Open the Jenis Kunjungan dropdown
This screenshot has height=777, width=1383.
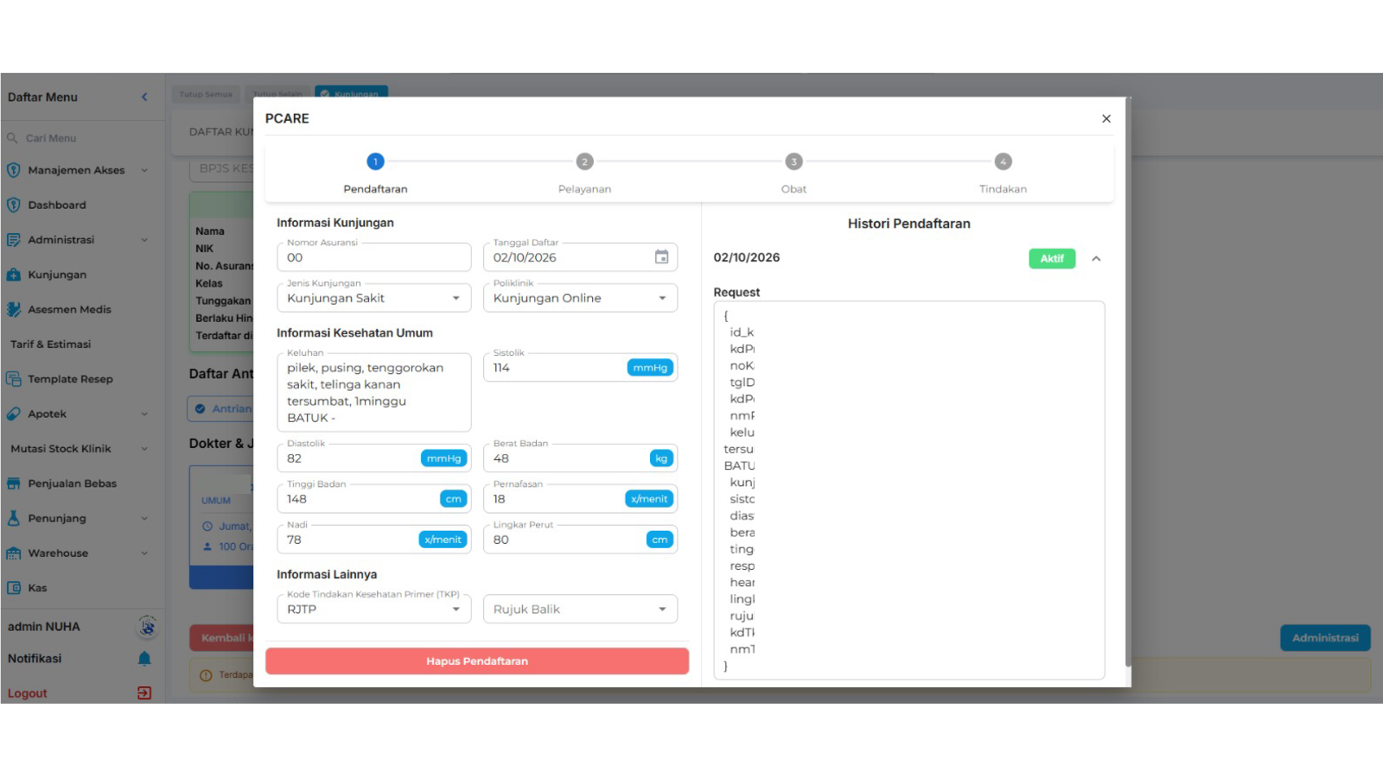374,298
